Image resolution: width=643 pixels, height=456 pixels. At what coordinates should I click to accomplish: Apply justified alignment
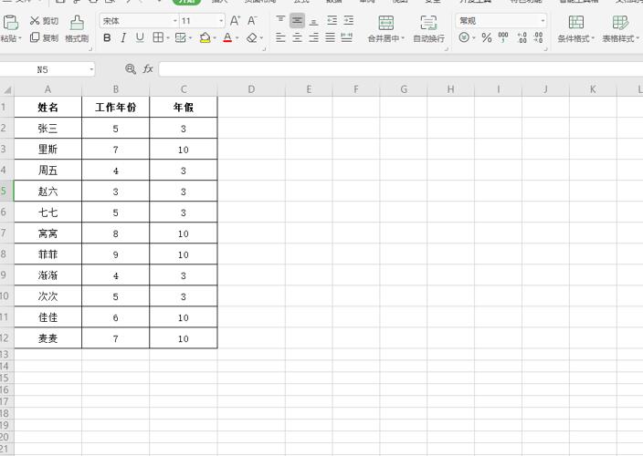tap(330, 37)
